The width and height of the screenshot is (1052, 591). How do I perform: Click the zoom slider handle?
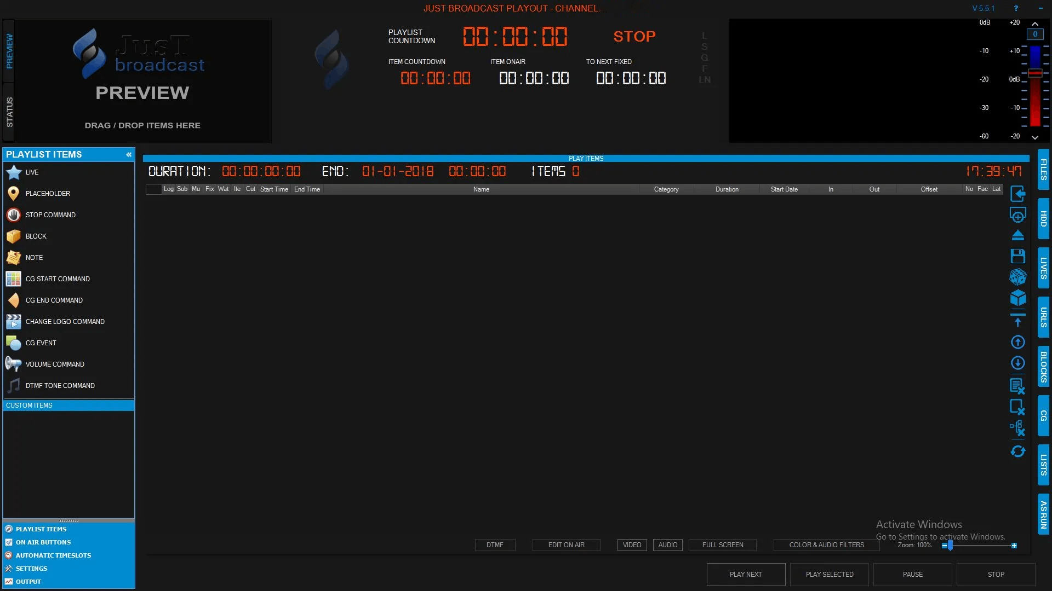coord(950,545)
